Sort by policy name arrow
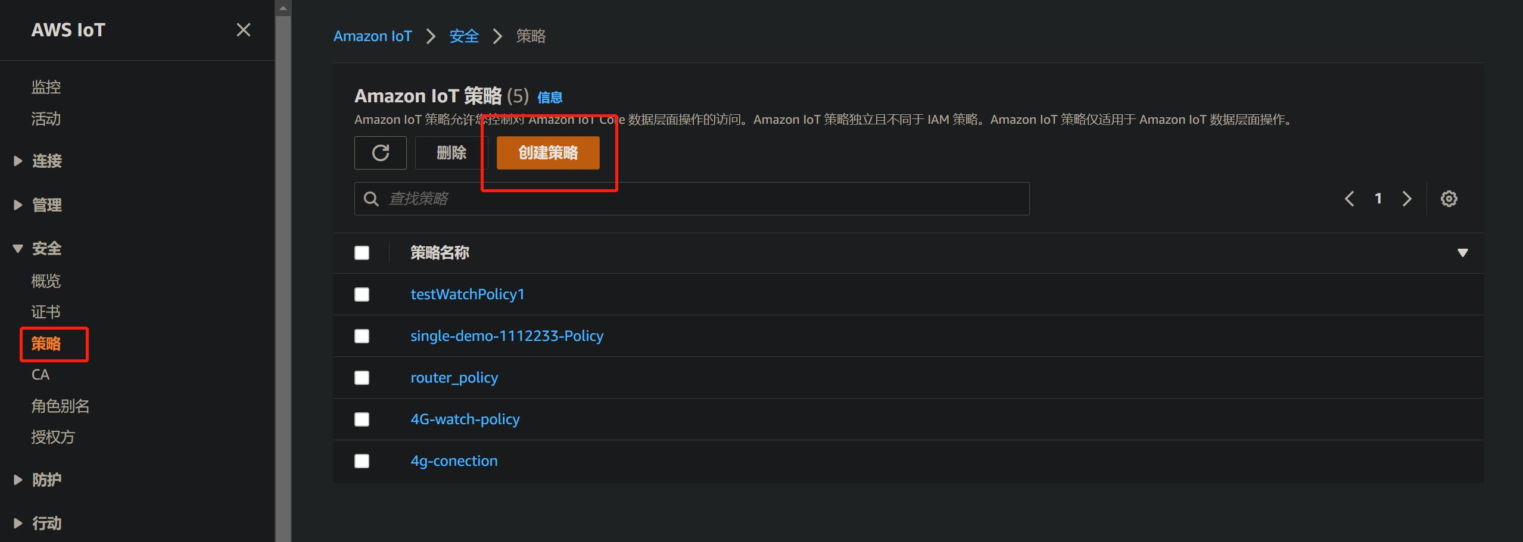1523x542 pixels. click(1462, 253)
